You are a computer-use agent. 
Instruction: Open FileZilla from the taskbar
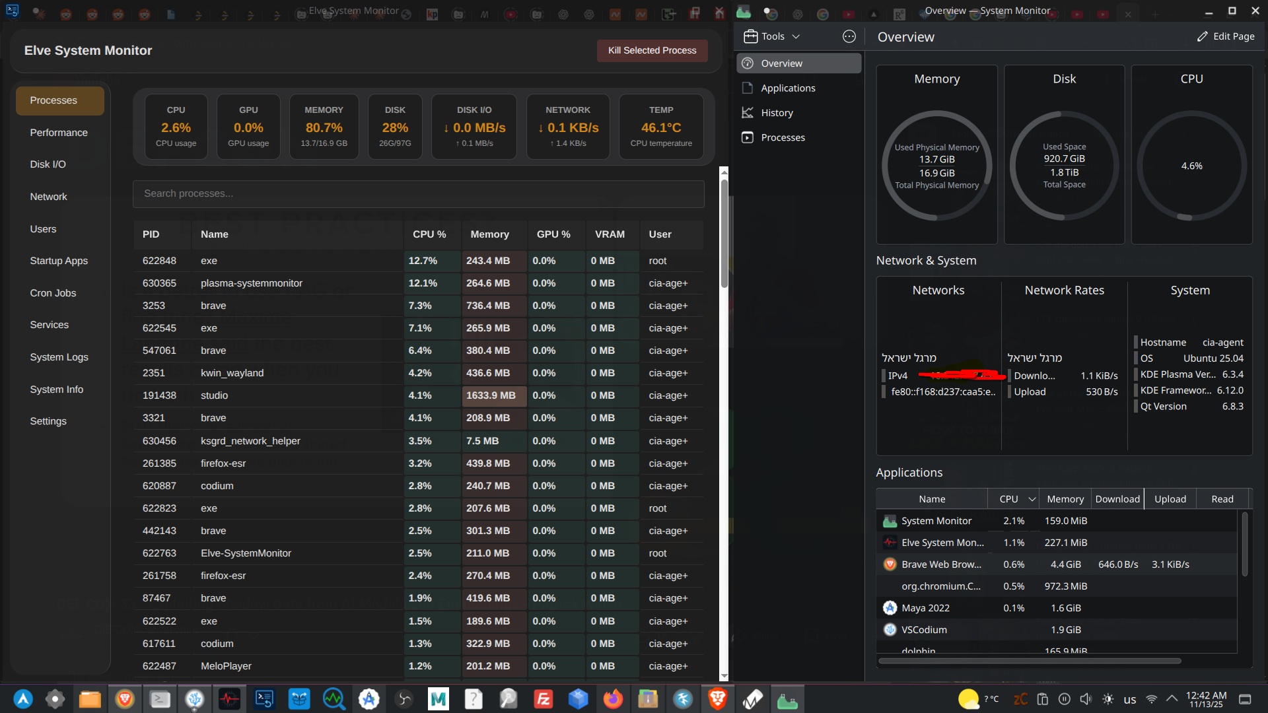click(543, 698)
